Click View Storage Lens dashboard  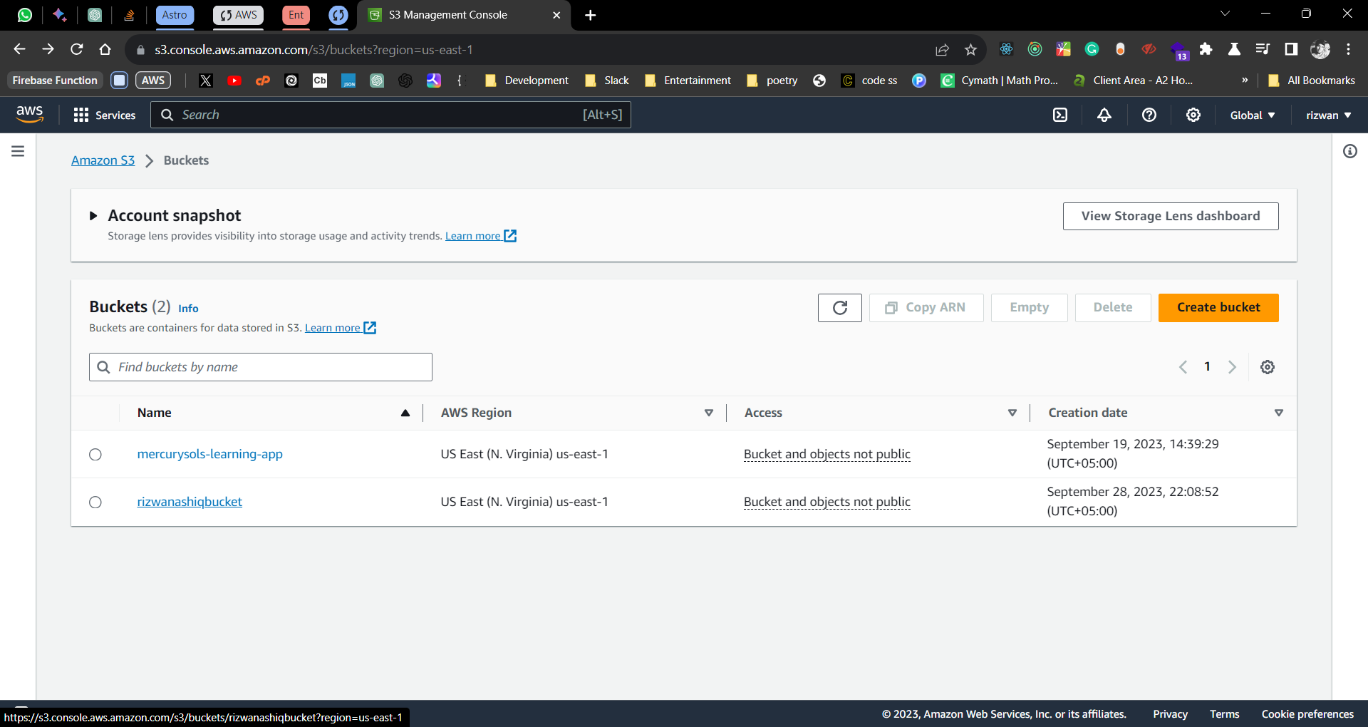click(x=1171, y=217)
